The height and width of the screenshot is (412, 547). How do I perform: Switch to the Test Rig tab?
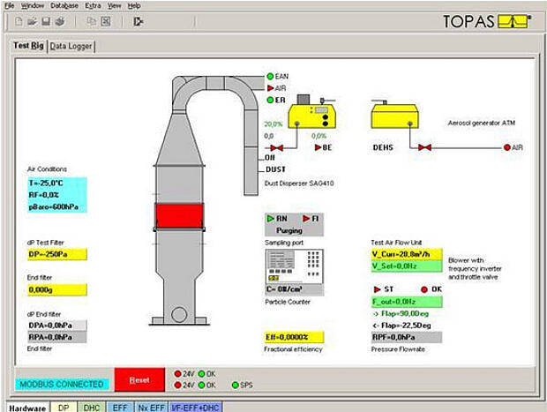[x=28, y=45]
